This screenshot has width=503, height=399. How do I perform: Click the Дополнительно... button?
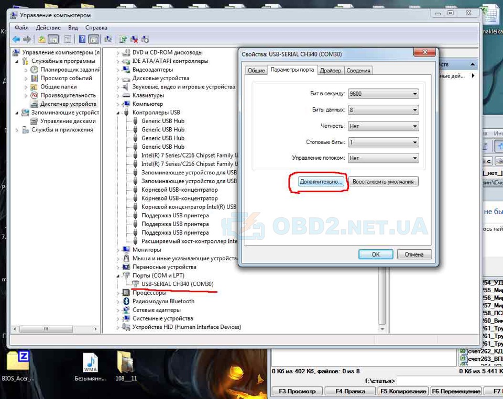(x=321, y=182)
